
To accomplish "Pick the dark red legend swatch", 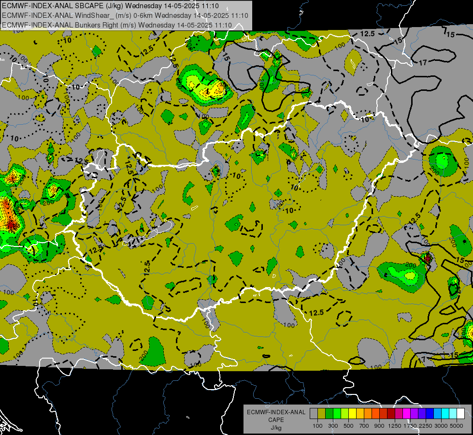I will pos(391,413).
